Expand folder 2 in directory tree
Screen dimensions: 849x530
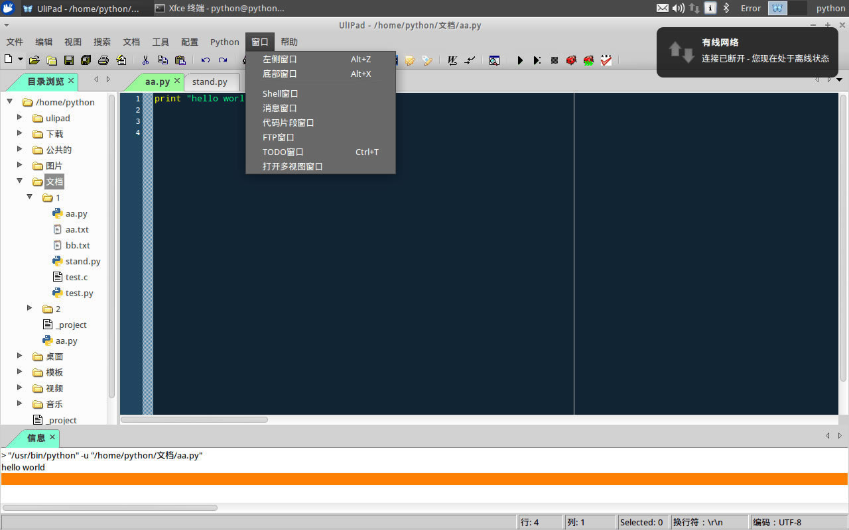[x=30, y=308]
